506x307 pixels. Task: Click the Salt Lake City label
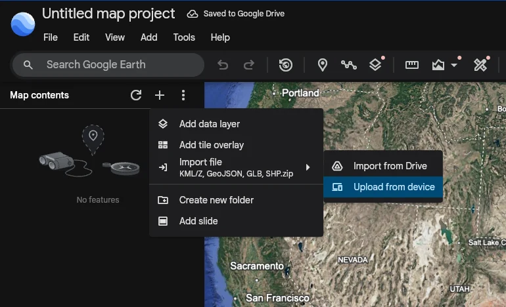(487, 243)
